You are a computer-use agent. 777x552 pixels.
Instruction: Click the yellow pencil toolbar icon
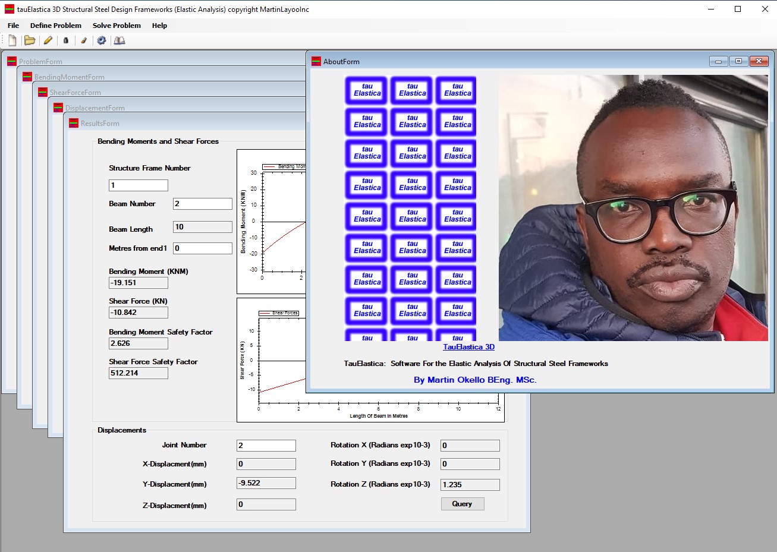point(48,40)
